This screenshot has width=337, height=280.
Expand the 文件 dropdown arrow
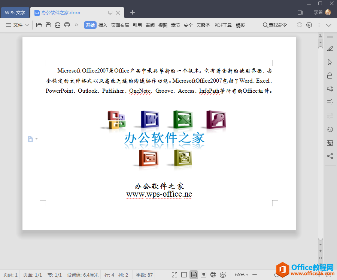[x=27, y=25]
